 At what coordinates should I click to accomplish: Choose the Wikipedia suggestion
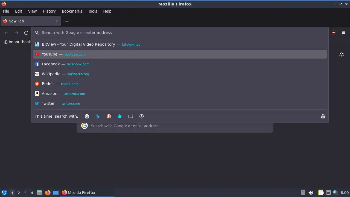[x=180, y=74]
